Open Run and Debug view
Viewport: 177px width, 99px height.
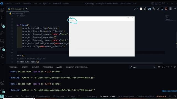(2, 33)
